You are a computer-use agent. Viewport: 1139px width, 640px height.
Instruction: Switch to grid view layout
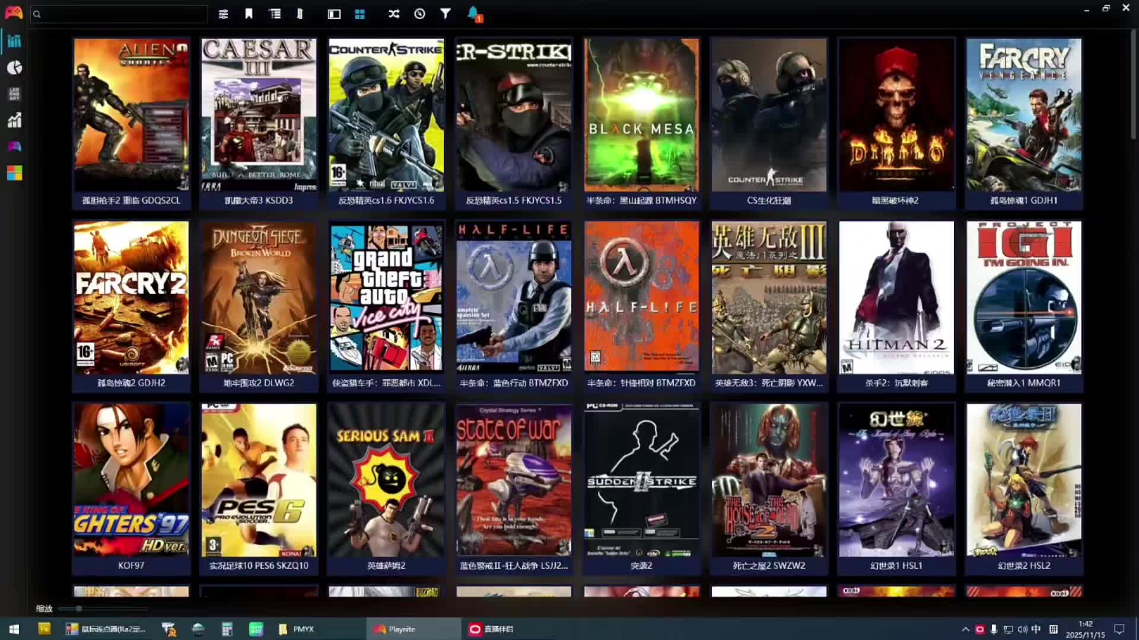pos(359,14)
